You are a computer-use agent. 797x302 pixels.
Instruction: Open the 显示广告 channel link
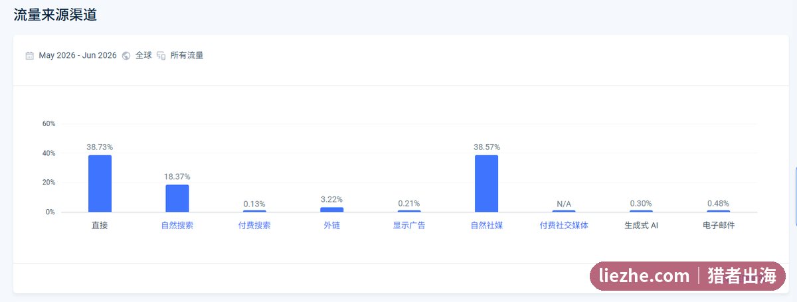tap(409, 226)
